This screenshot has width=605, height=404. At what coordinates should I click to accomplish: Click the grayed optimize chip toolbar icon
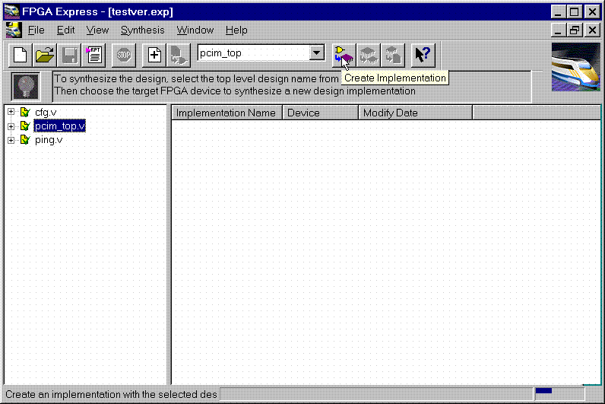pos(368,55)
